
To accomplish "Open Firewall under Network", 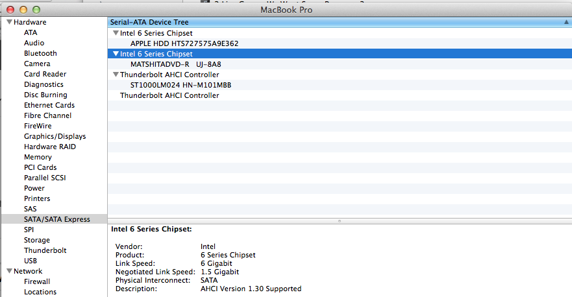I will 37,281.
